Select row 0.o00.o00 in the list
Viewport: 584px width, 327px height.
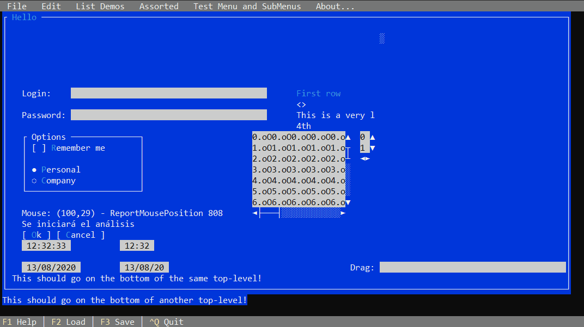pyautogui.click(x=299, y=137)
